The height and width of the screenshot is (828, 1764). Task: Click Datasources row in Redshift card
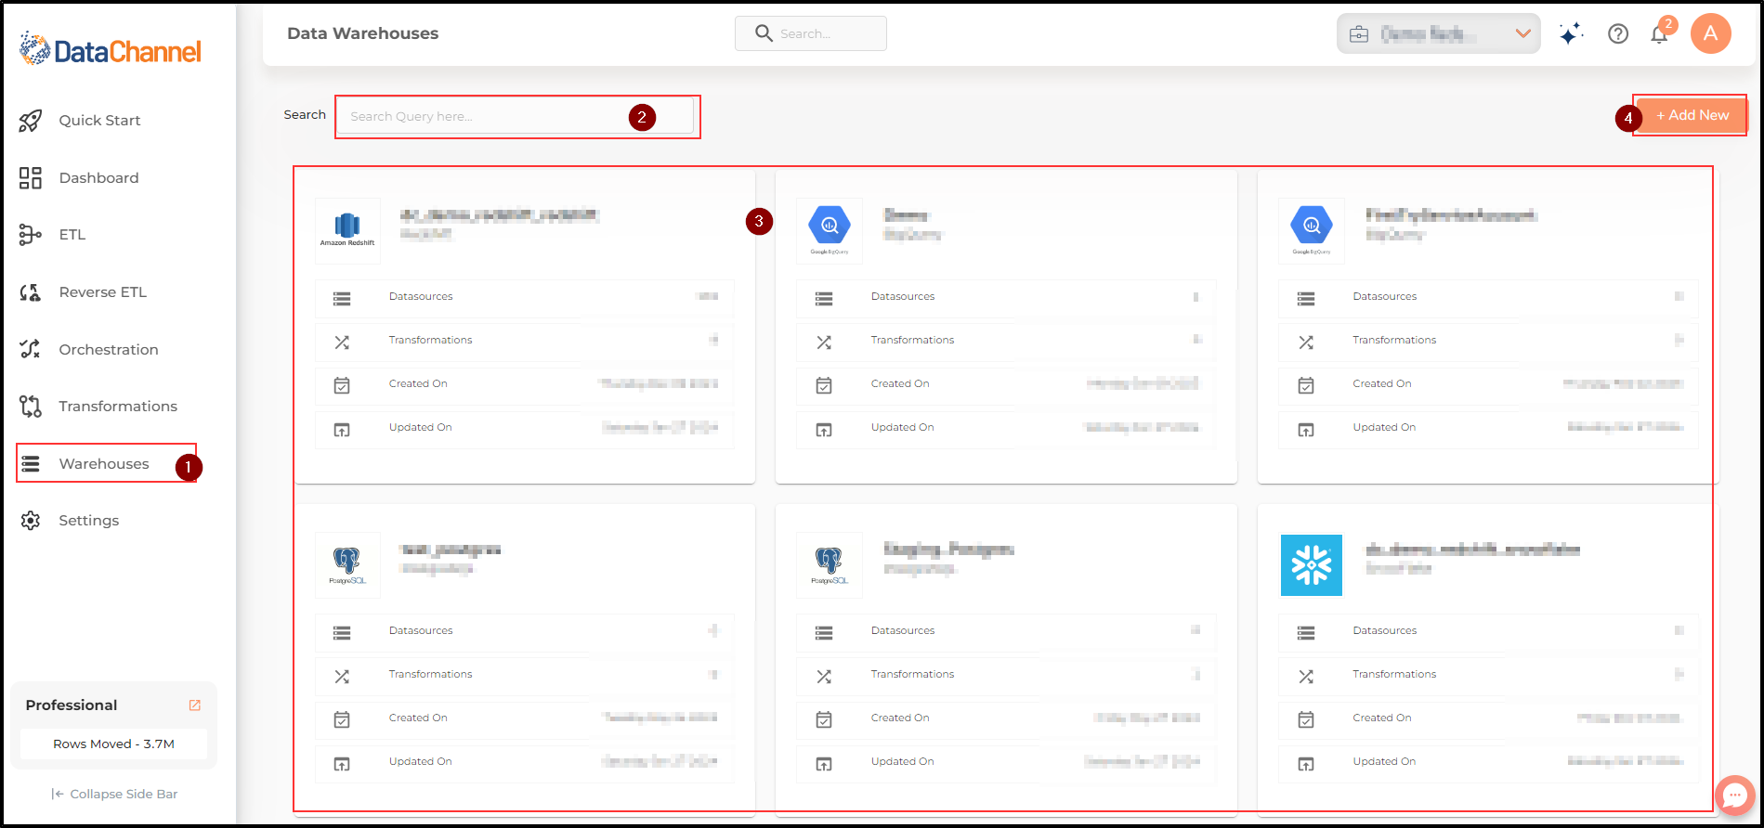coord(525,298)
